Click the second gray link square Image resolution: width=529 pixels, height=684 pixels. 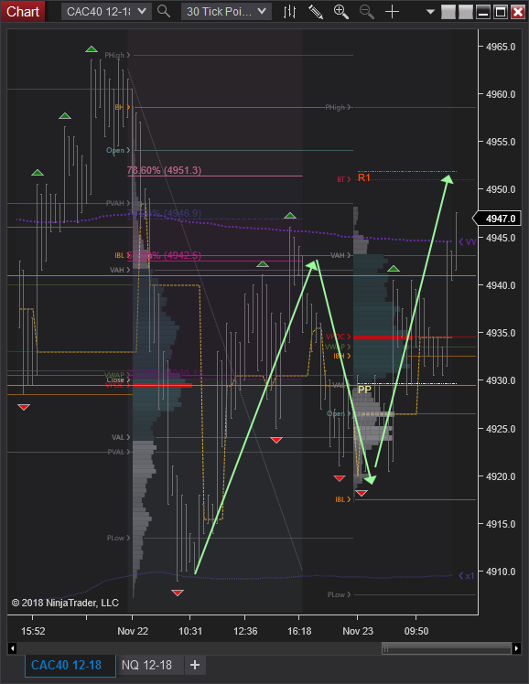pos(466,12)
